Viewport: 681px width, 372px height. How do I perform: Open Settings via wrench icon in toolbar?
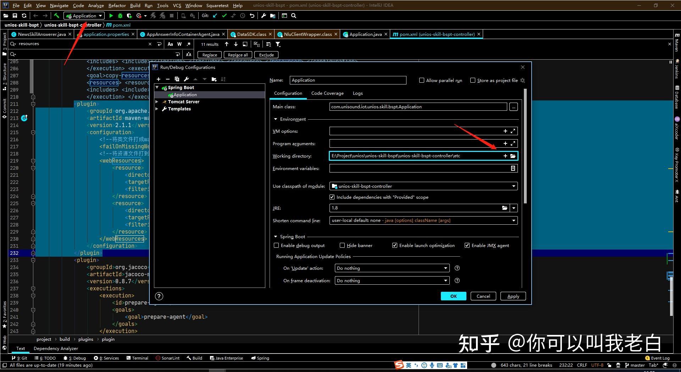tap(264, 16)
